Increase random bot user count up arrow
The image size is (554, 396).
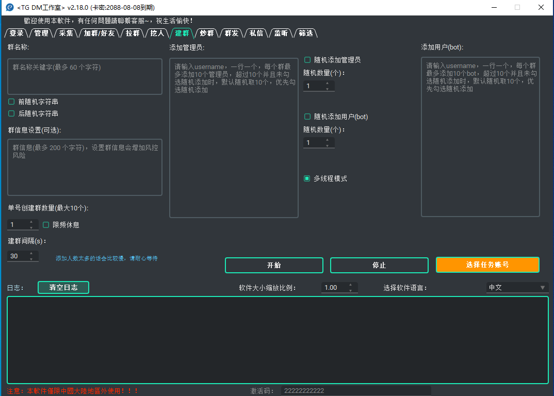tap(328, 140)
